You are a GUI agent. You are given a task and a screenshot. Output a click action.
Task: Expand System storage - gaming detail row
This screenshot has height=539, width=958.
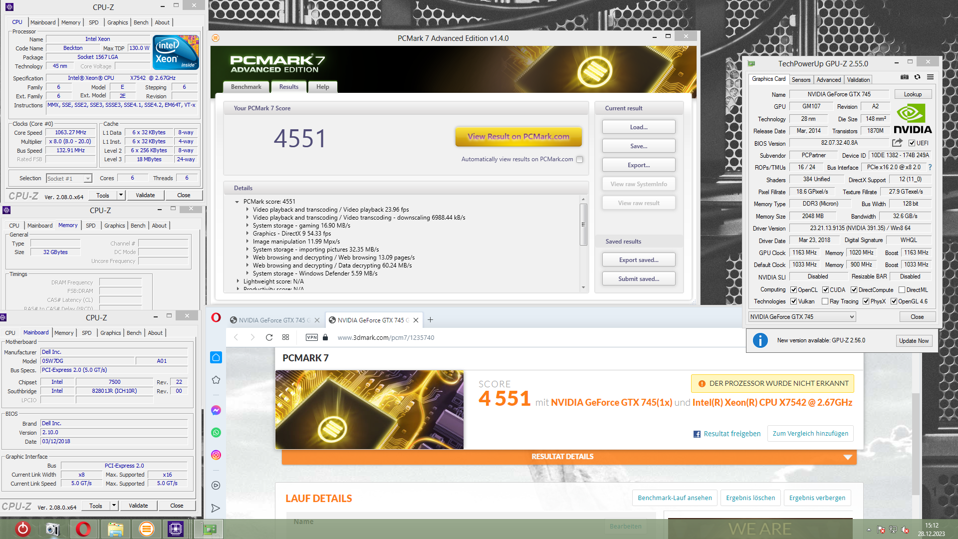[x=247, y=226]
